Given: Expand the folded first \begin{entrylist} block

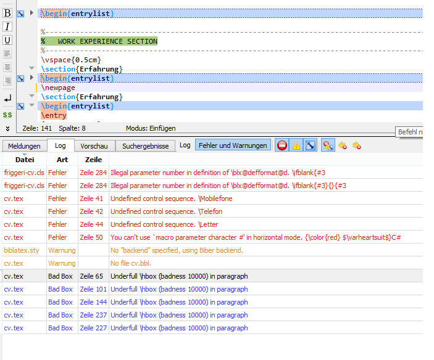Looking at the screenshot, I should click(31, 13).
